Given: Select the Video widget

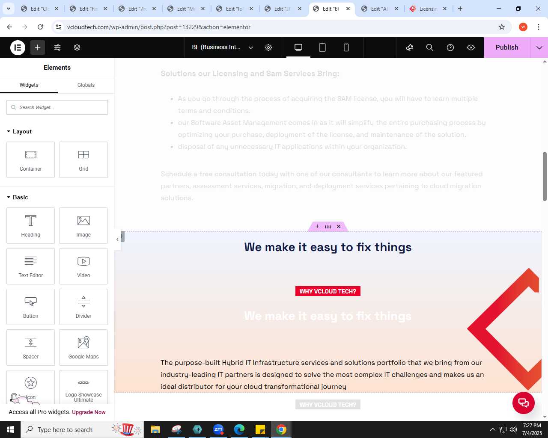Looking at the screenshot, I should (83, 266).
